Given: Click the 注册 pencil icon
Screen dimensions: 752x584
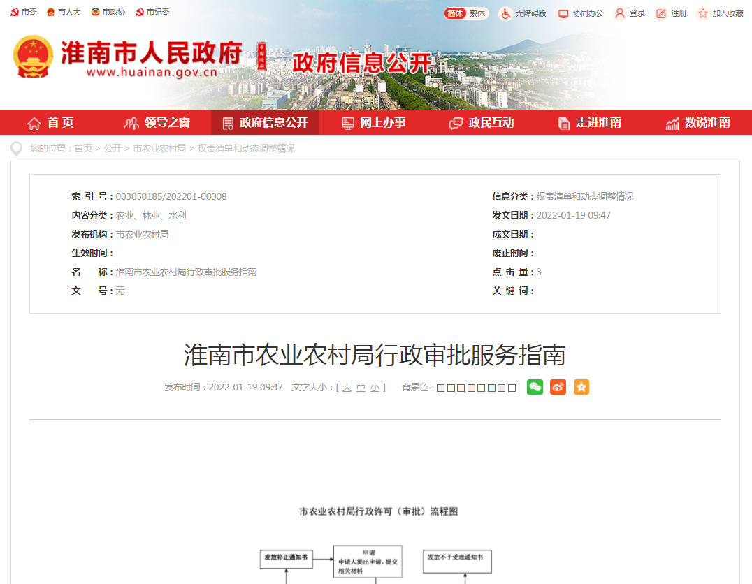Looking at the screenshot, I should [x=660, y=12].
